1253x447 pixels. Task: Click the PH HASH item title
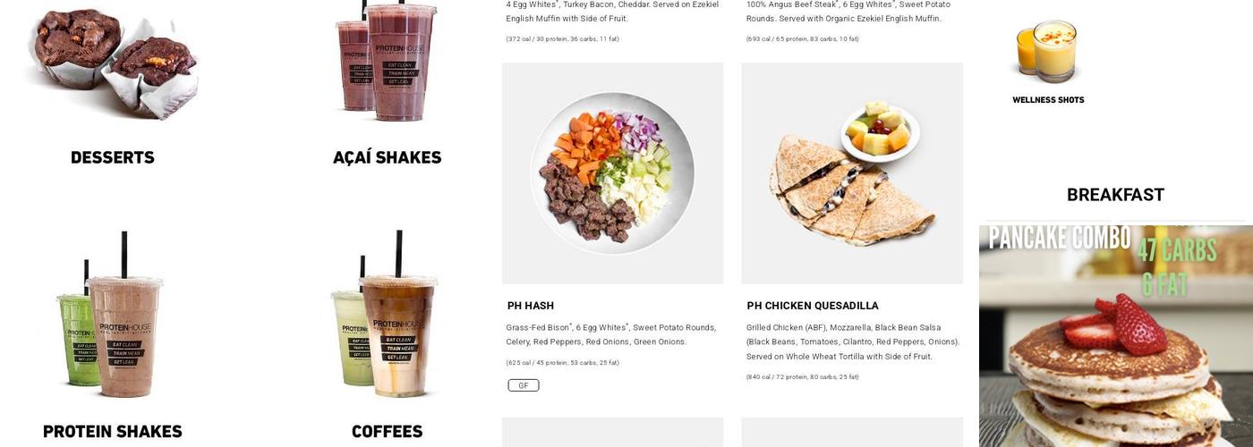click(x=531, y=306)
